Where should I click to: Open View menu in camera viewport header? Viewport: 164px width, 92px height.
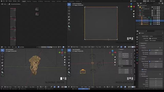pos(82,47)
